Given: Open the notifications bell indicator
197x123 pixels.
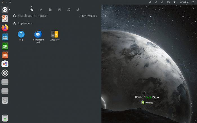Looking at the screenshot, I should pyautogui.click(x=156, y=2).
